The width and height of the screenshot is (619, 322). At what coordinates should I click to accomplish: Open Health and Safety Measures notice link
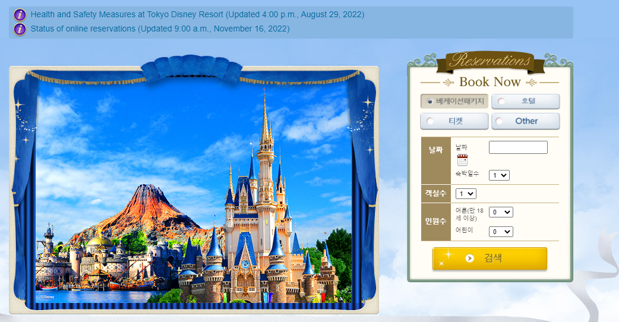[197, 15]
